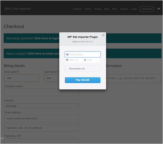
Task: Click the calendar icon beside MM / YY
Action: click(67, 60)
